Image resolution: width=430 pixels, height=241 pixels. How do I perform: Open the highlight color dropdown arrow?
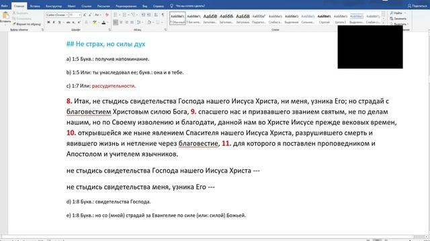[99, 22]
